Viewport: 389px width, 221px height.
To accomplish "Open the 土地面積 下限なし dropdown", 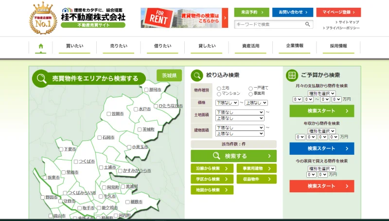I will 240,112.
